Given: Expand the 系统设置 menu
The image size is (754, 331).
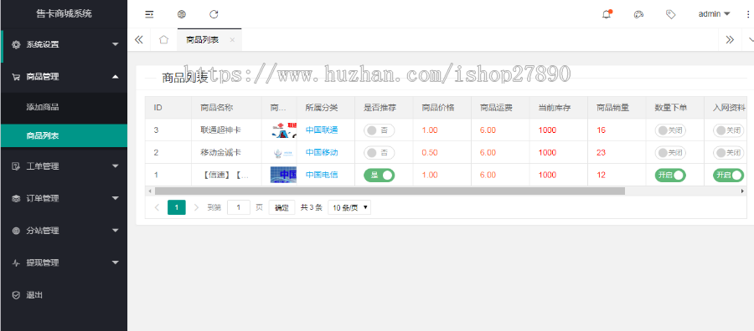Looking at the screenshot, I should pyautogui.click(x=115, y=44).
